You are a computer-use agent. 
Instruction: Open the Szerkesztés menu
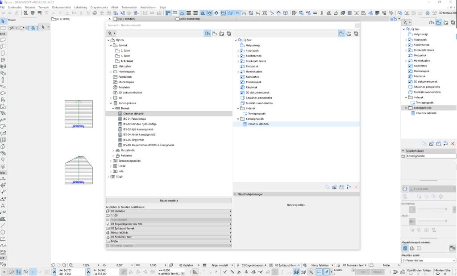click(15, 7)
